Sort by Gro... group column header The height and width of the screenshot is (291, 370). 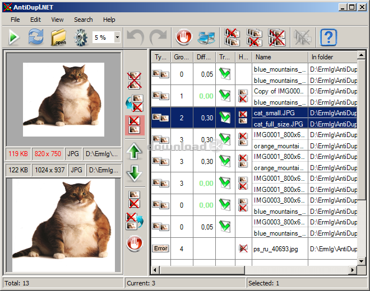click(182, 57)
